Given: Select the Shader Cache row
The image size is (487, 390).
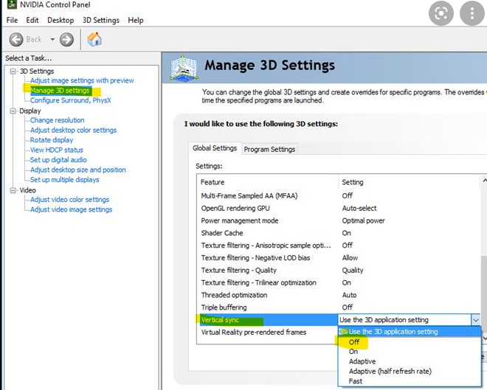Looking at the screenshot, I should 339,233.
